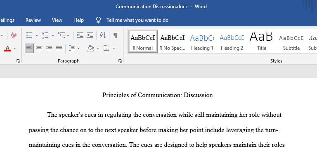Apply the Normal style
Viewport: 317px width, 153px height.
(143, 41)
